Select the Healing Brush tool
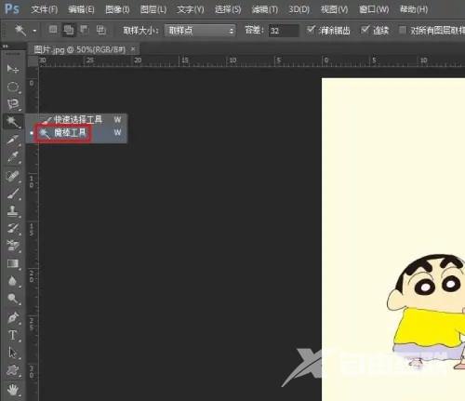The width and height of the screenshot is (465, 401). [13, 176]
